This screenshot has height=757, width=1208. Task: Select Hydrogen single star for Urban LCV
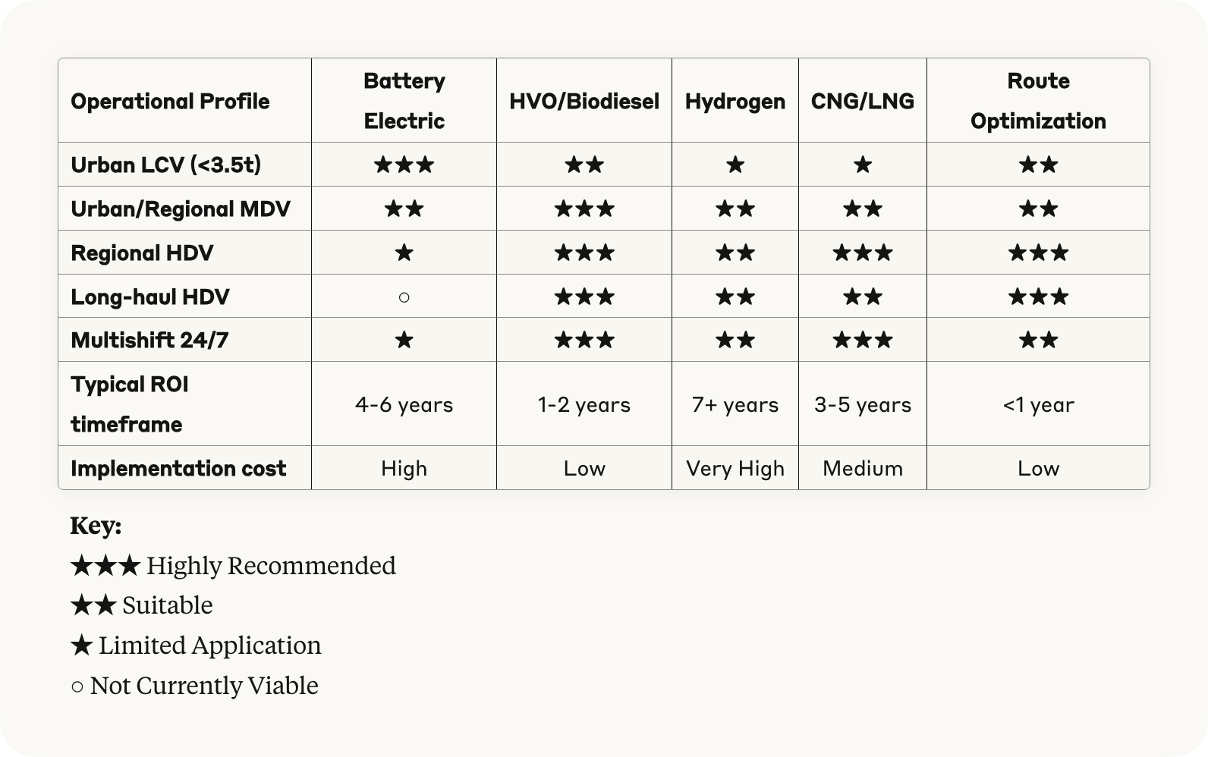tap(735, 165)
